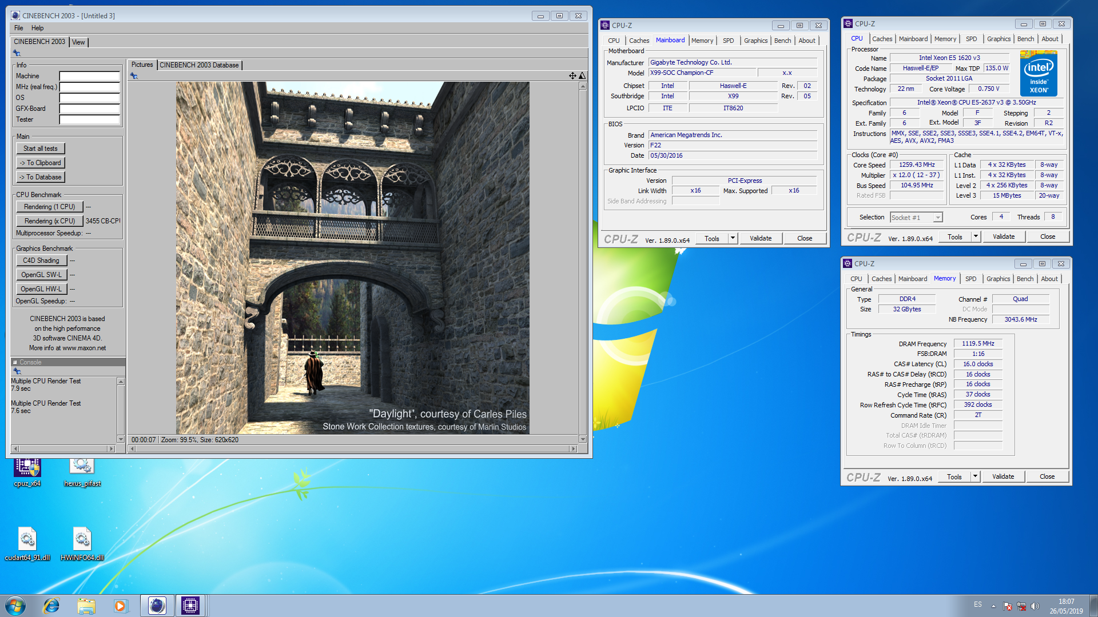Click picture panel vertical scrollbar
This screenshot has width=1098, height=617.
click(x=583, y=263)
